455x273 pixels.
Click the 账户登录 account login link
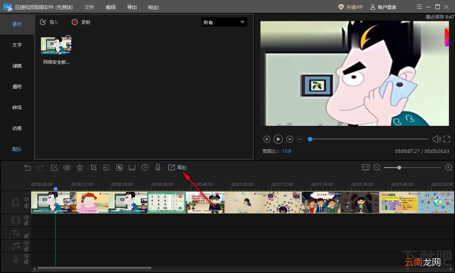click(383, 7)
